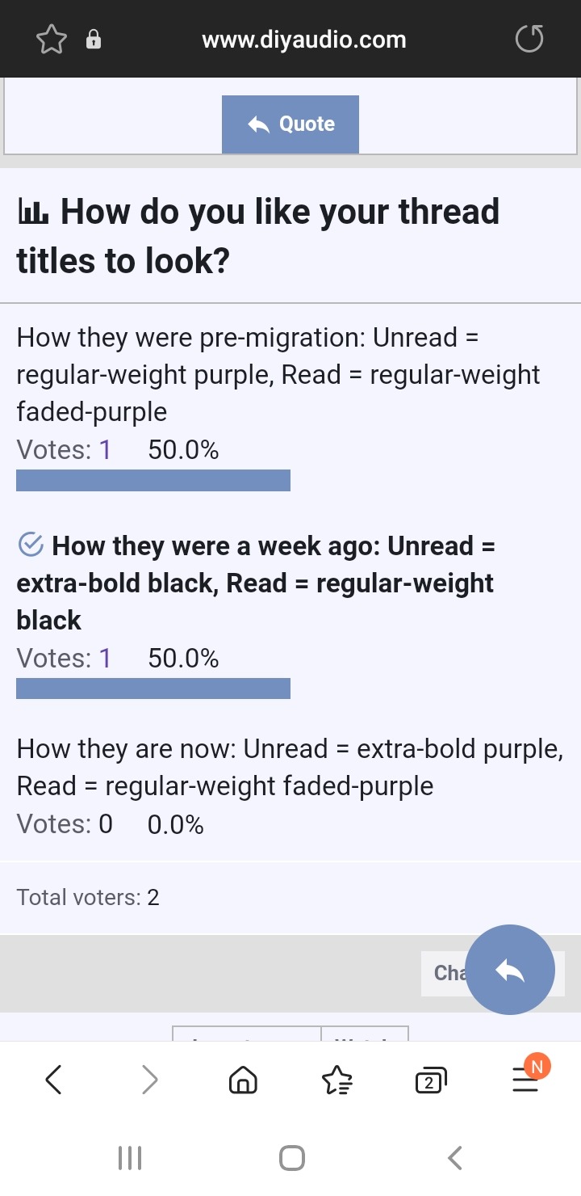Click the pre-migration option result bar
Image resolution: width=581 pixels, height=1196 pixels.
153,480
